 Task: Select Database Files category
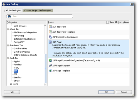(21, 48)
